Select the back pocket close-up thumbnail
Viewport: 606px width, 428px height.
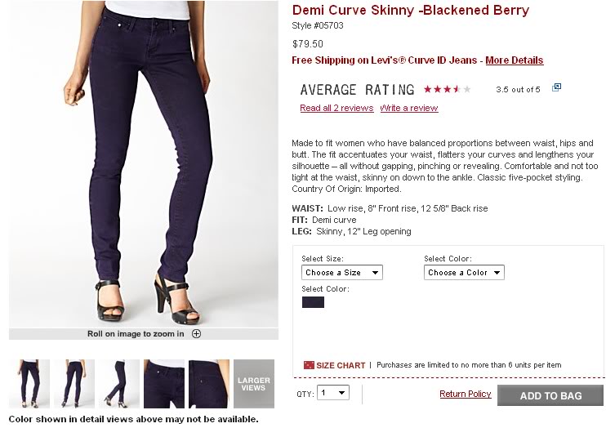click(209, 383)
